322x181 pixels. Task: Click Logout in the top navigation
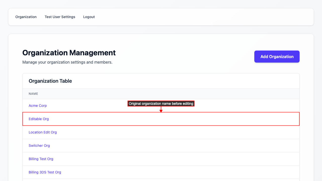tap(89, 17)
